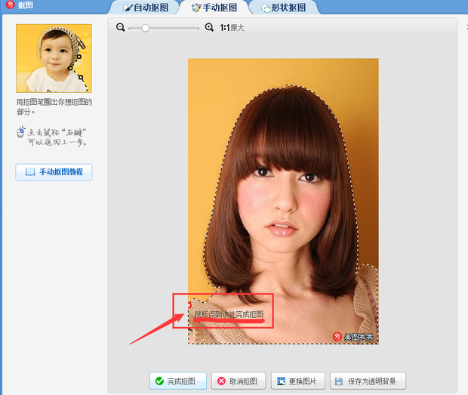The image size is (468, 395).
Task: Set view to 1:1 原大
Action: (x=232, y=28)
